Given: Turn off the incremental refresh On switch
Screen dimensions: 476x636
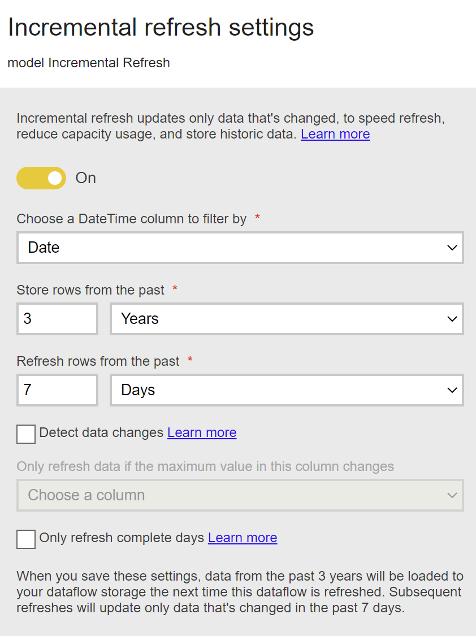Looking at the screenshot, I should click(x=41, y=178).
